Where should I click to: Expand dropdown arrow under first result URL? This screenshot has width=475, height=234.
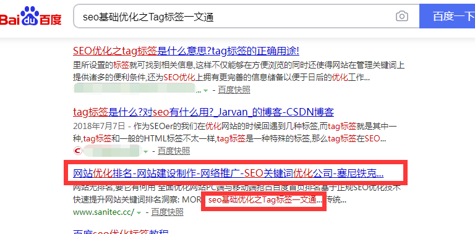tap(206, 90)
